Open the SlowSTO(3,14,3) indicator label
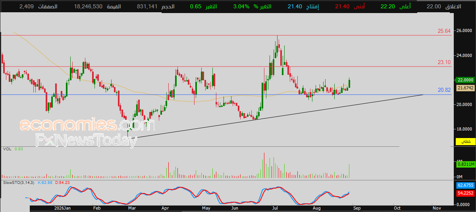476x212 pixels. pyautogui.click(x=19, y=182)
